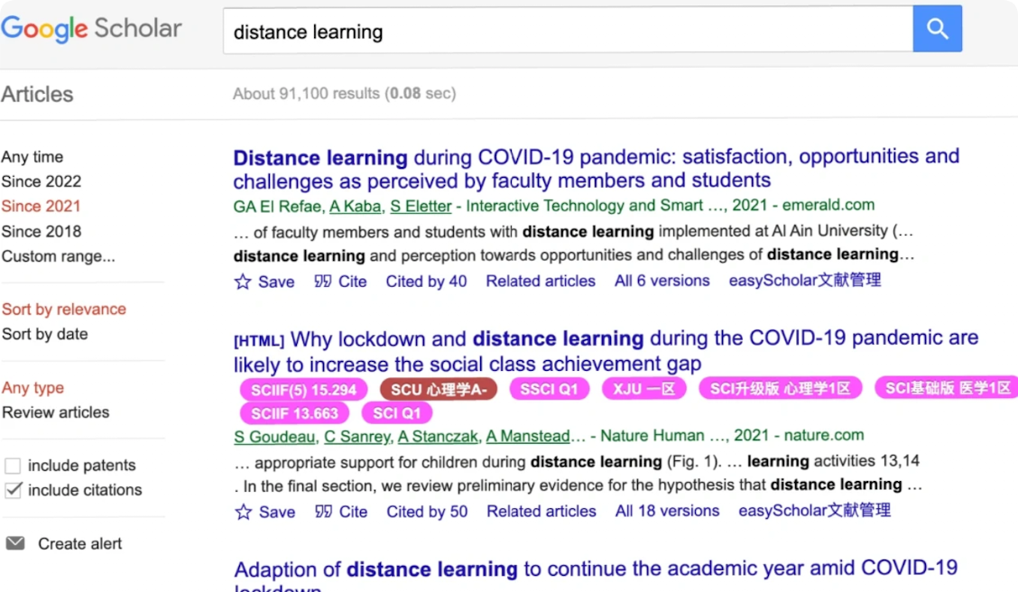This screenshot has height=592, width=1018.
Task: Click the blue search magnifier button
Action: click(x=937, y=29)
